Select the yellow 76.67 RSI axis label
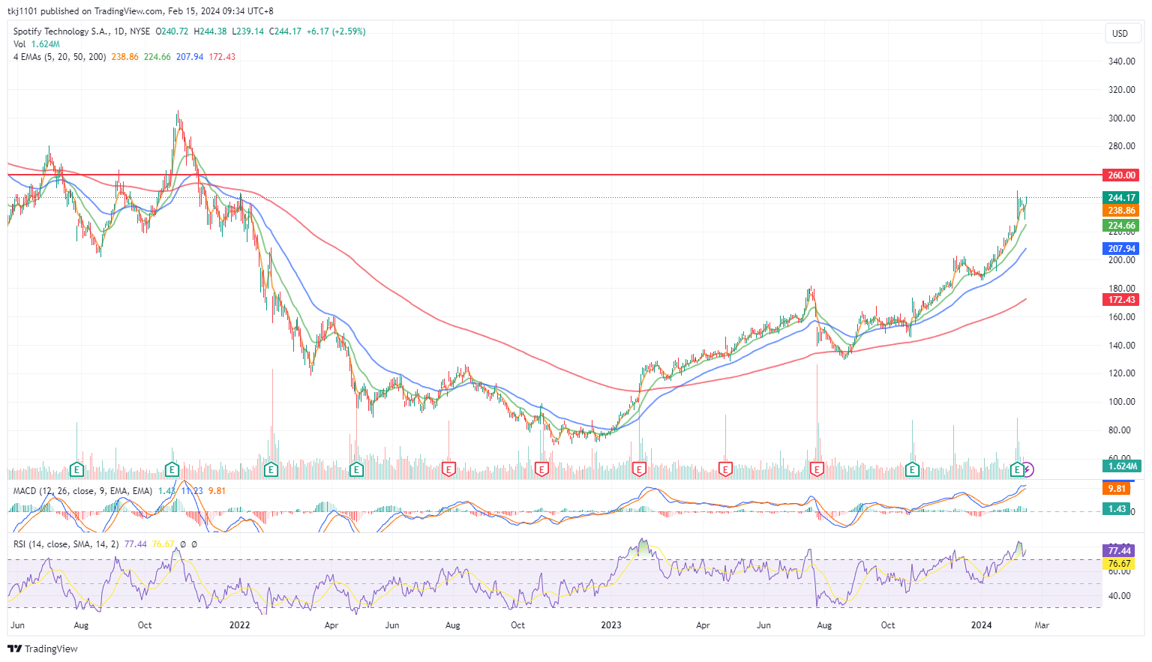This screenshot has width=1152, height=662. (1119, 564)
